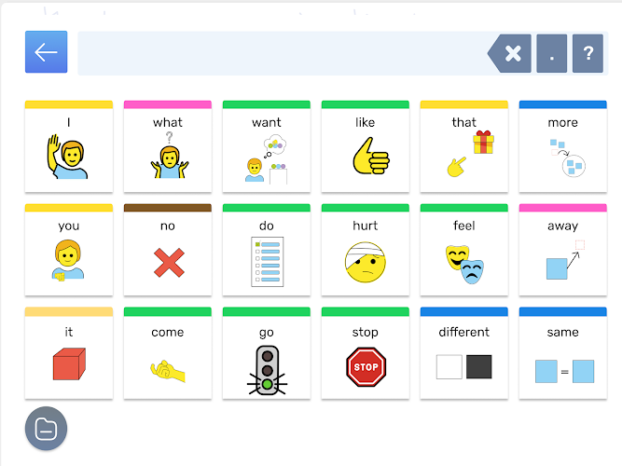Image resolution: width=622 pixels, height=466 pixels.
Task: Choose the "away" moving square tile
Action: pos(563,250)
